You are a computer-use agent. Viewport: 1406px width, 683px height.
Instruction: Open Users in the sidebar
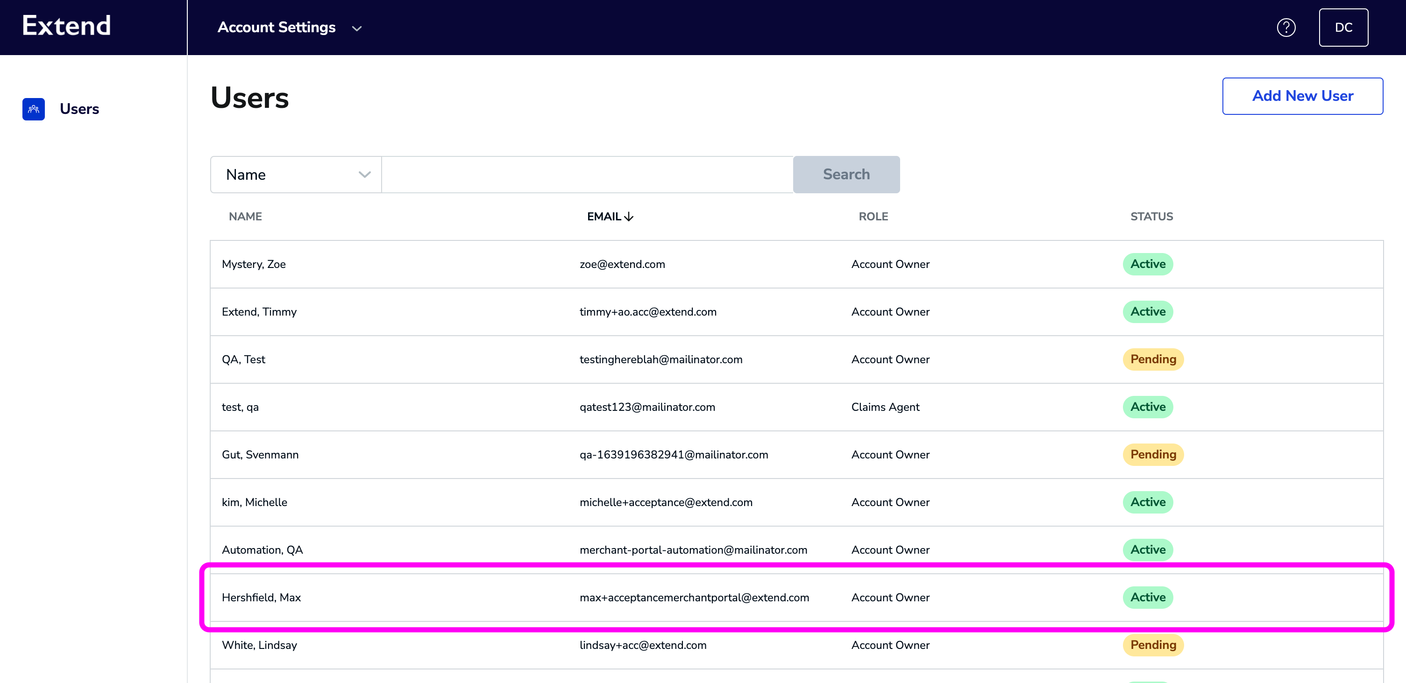[79, 109]
